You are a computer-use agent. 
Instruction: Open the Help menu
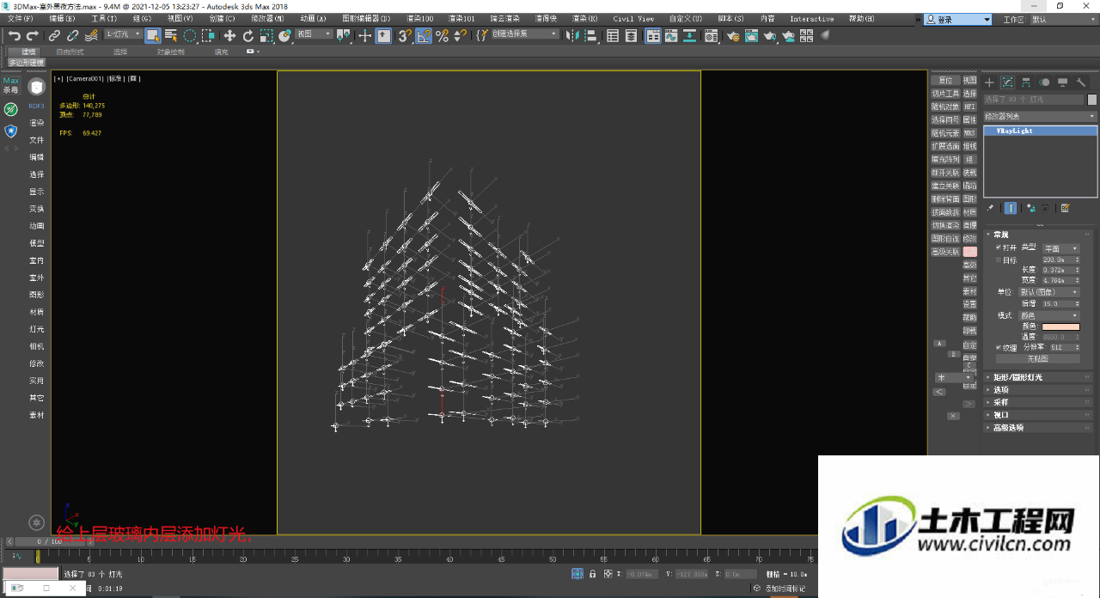862,18
